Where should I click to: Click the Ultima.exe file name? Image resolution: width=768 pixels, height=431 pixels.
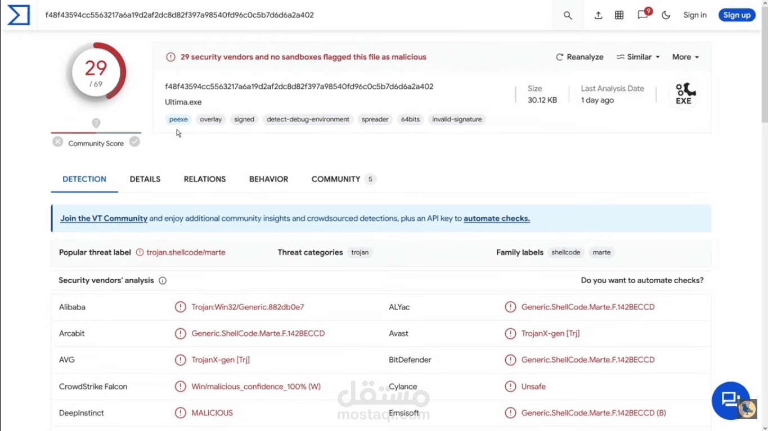tap(183, 102)
